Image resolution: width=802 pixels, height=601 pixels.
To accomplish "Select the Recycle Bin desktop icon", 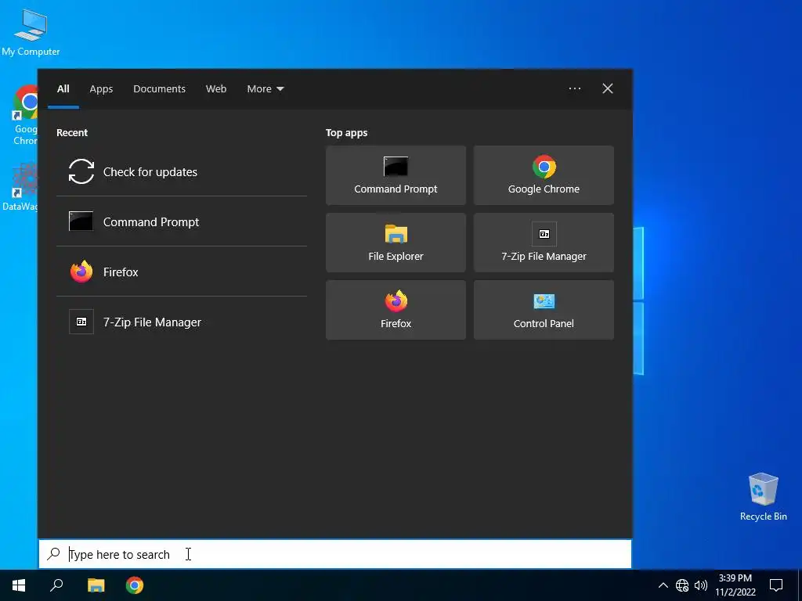I will click(x=763, y=497).
